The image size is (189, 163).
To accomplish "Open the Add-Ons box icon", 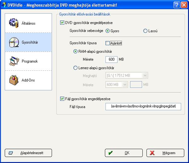I will tap(14, 80).
